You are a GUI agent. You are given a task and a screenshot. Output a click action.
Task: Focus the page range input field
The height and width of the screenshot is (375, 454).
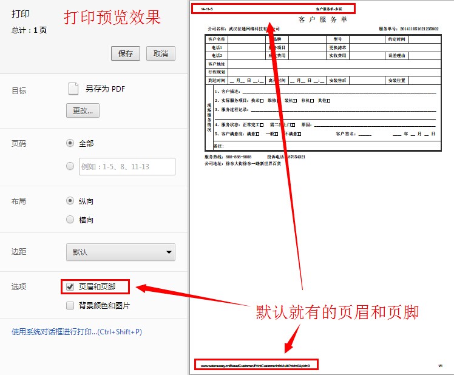pos(126,166)
